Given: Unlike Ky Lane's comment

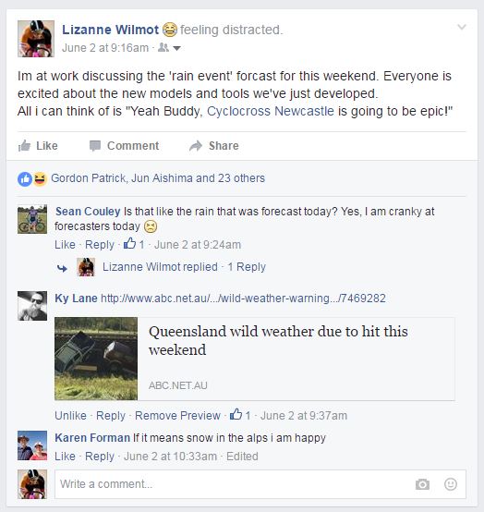Looking at the screenshot, I should click(x=70, y=416).
